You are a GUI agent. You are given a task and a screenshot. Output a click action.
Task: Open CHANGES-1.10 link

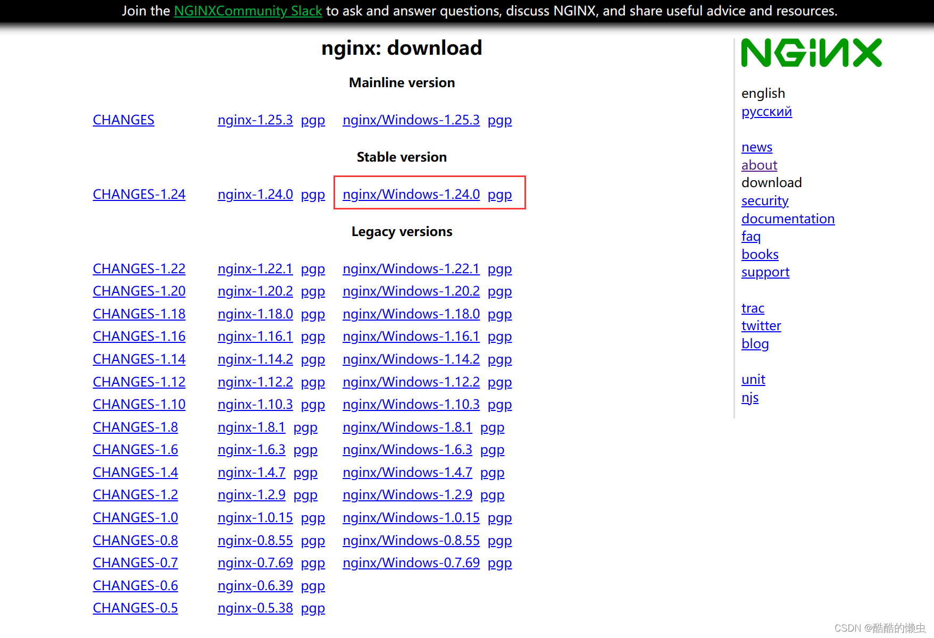pyautogui.click(x=139, y=405)
